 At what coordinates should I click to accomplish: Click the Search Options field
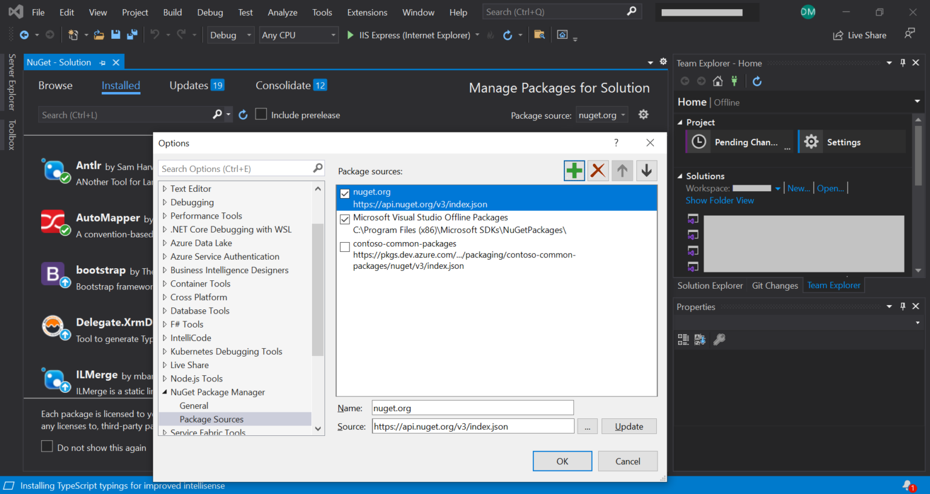tap(236, 168)
